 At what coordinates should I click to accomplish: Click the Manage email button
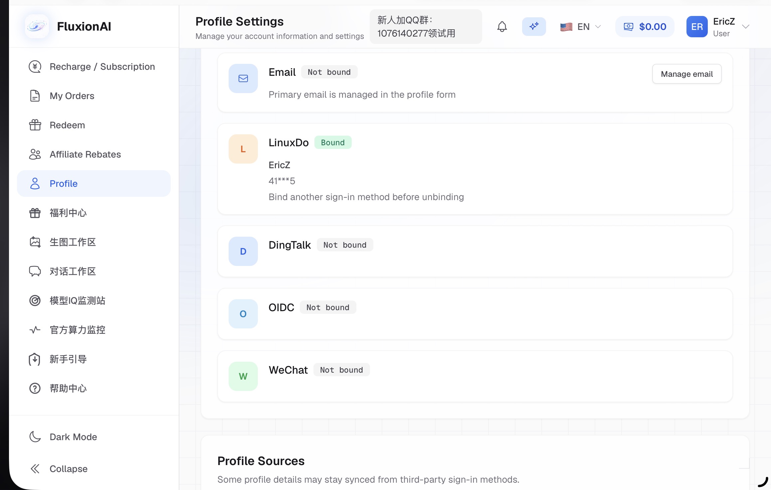[687, 74]
